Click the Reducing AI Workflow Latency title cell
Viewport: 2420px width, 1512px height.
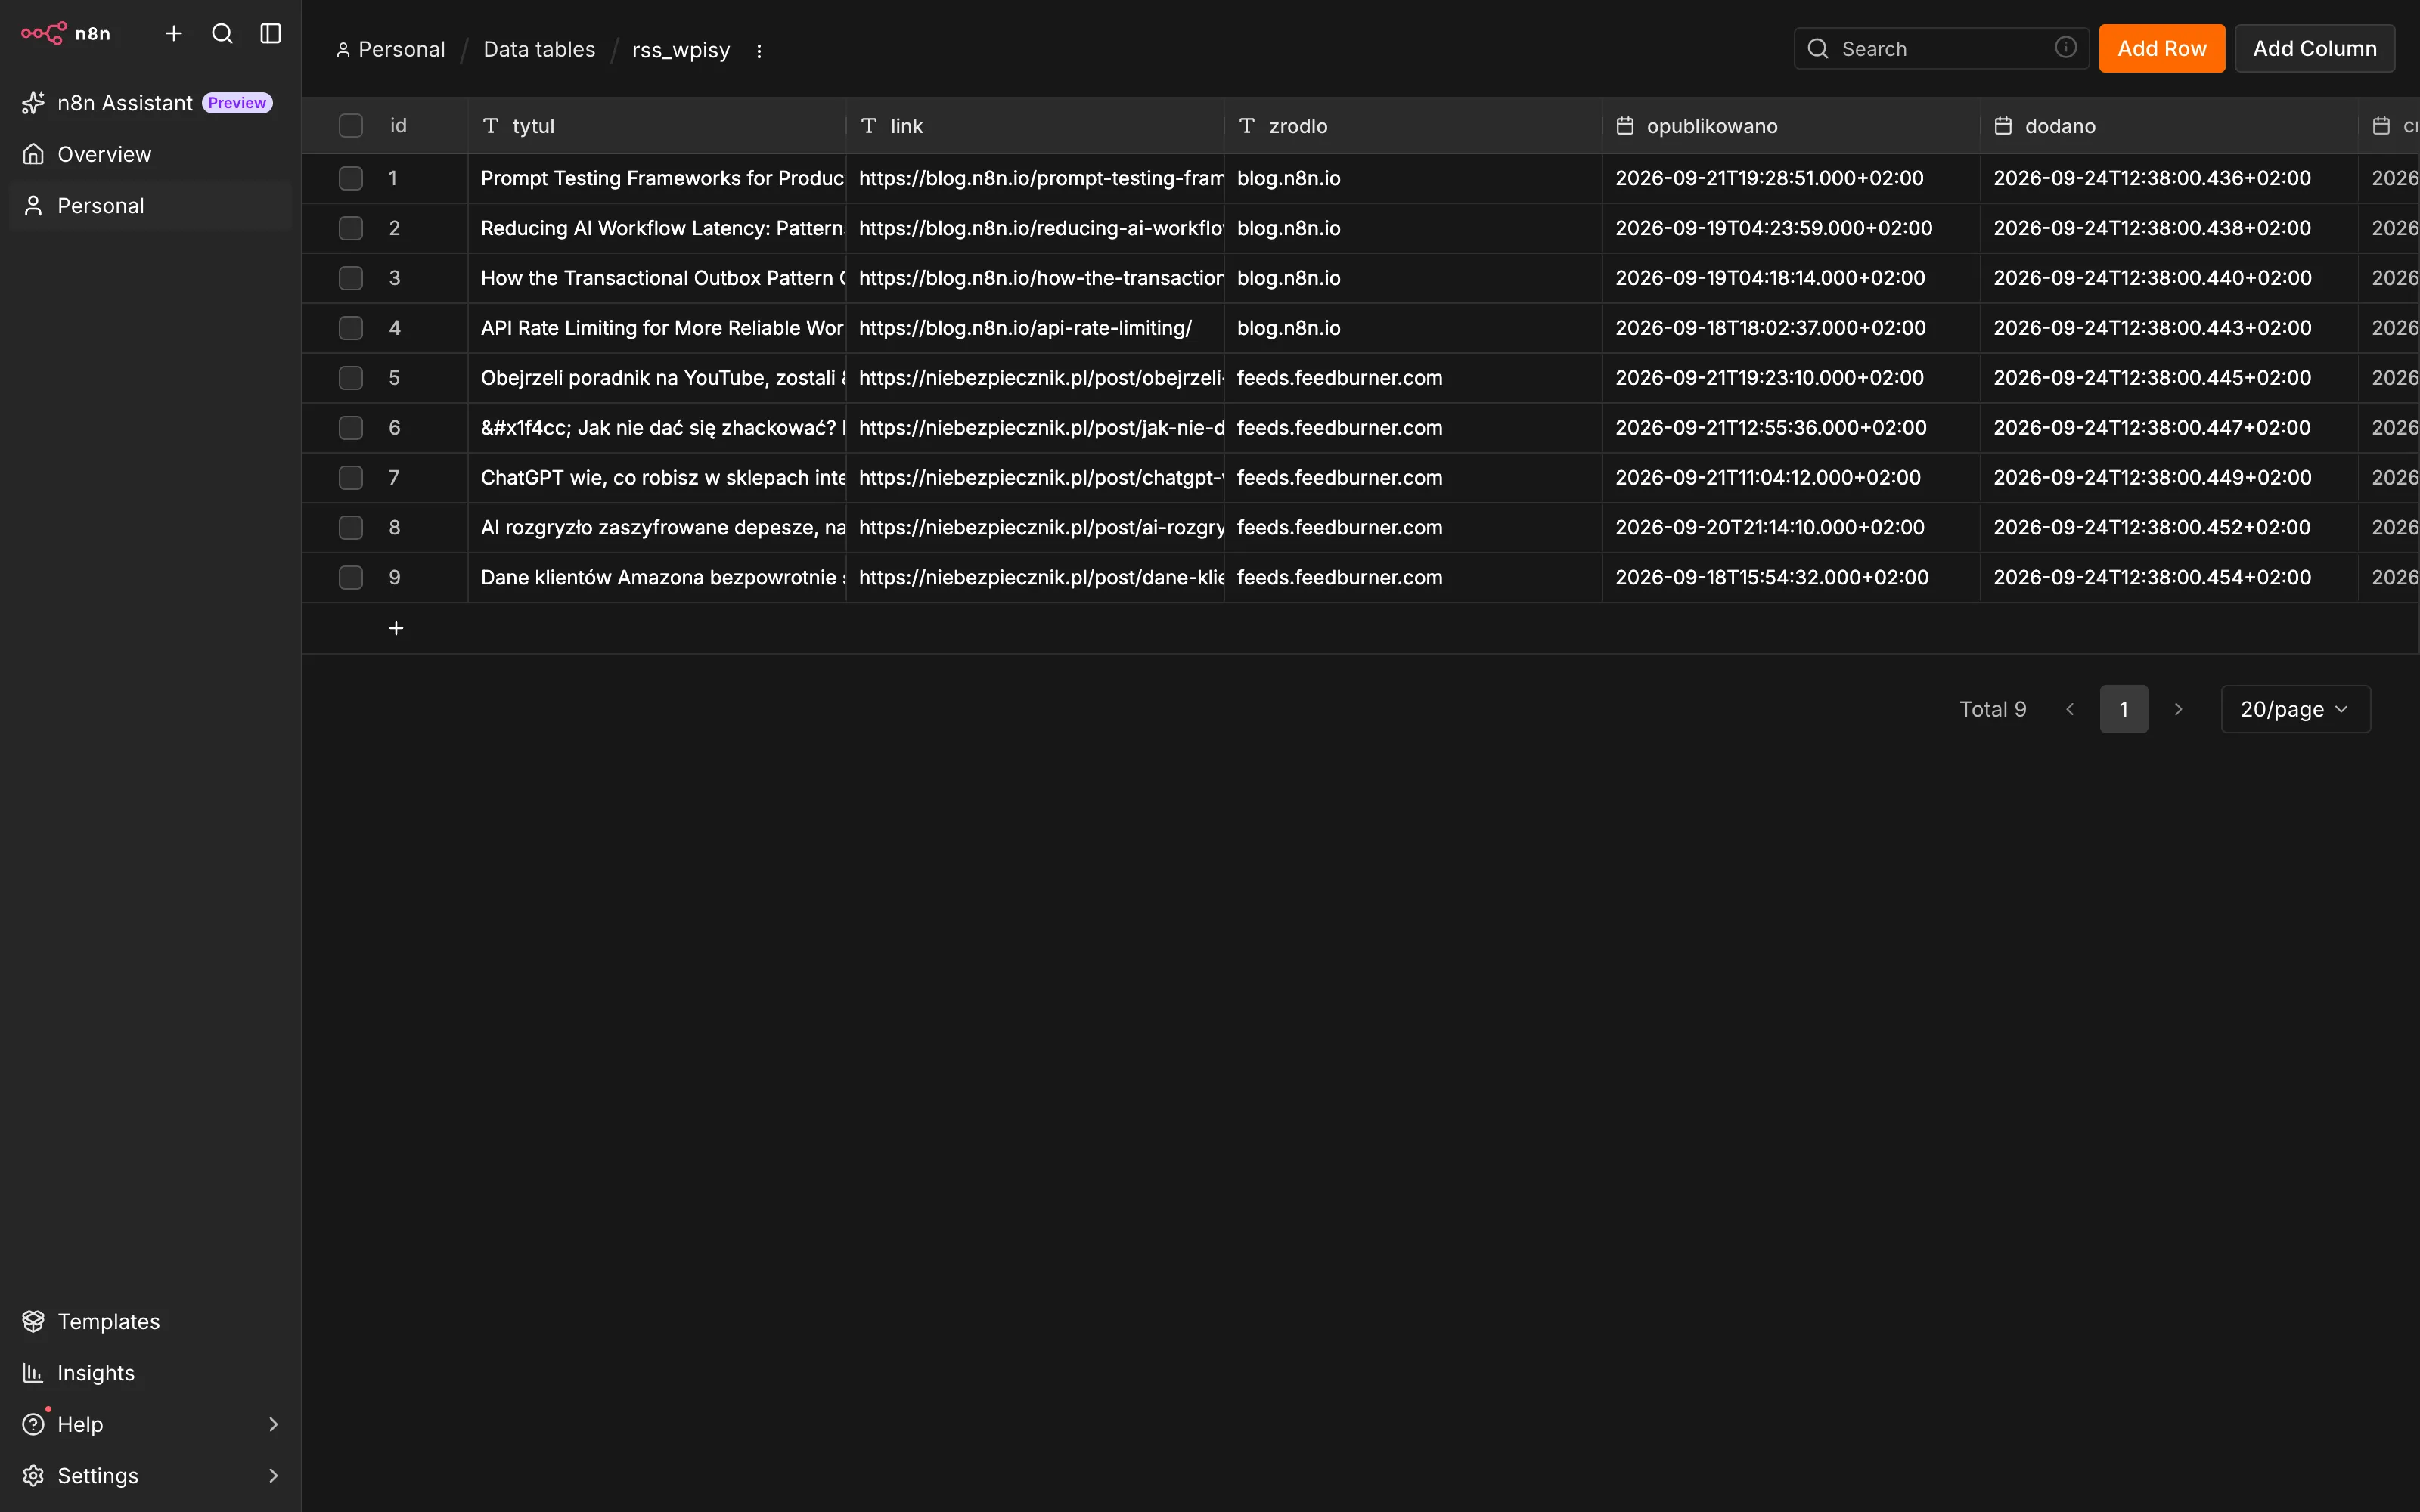(x=657, y=228)
